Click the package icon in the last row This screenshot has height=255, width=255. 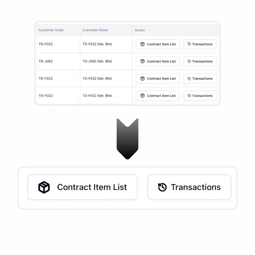coord(142,96)
